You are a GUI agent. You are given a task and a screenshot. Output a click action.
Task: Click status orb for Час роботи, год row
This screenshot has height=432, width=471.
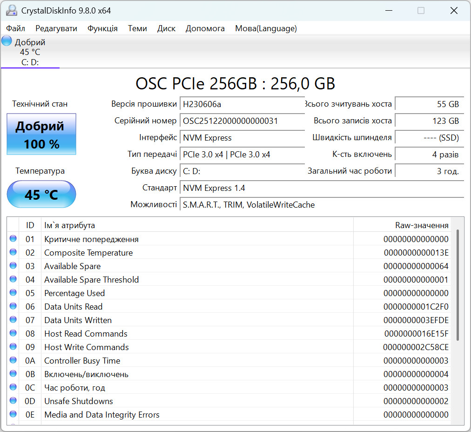(x=13, y=387)
